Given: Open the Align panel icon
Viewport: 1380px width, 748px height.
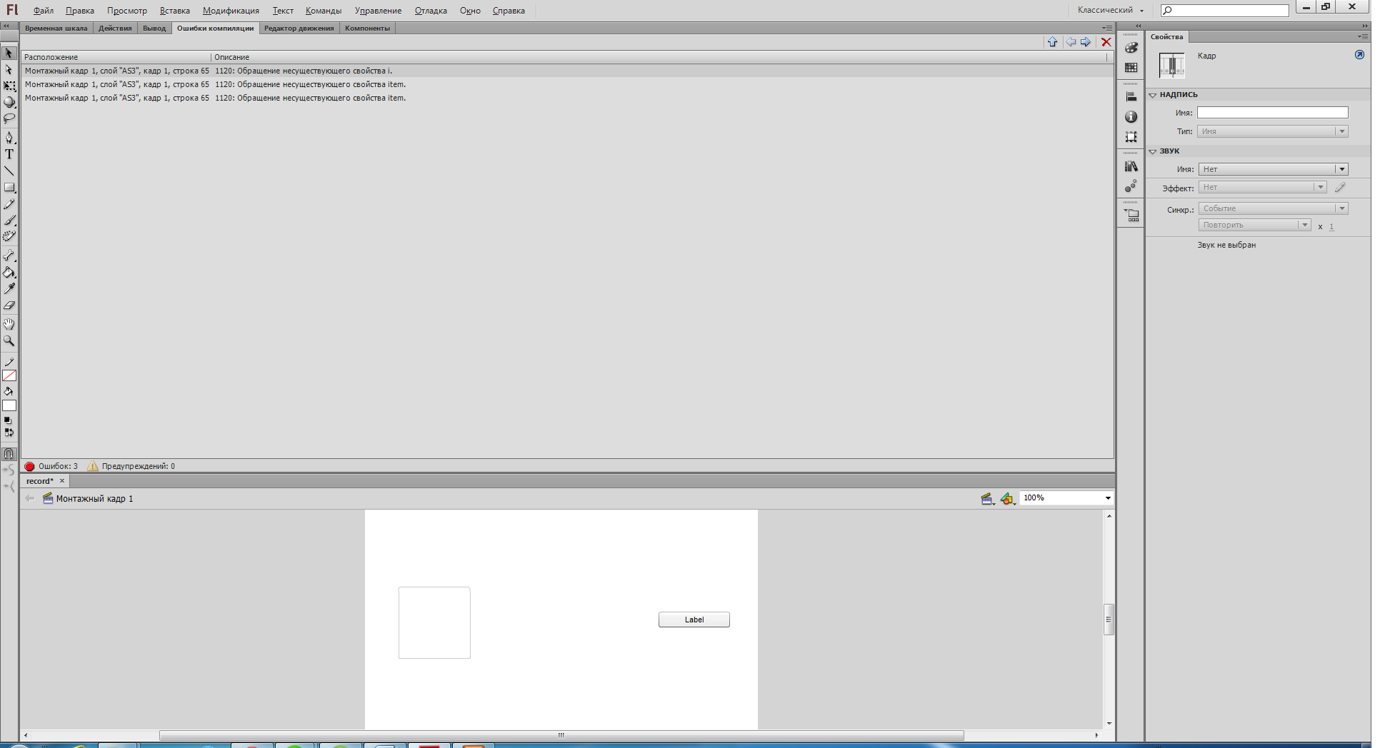Looking at the screenshot, I should tap(1131, 97).
